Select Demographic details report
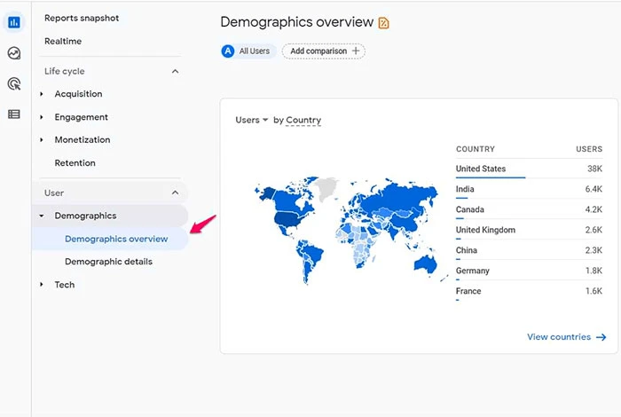 click(108, 262)
